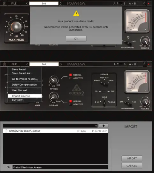Select Delay Compensation menu item

click(x=24, y=85)
